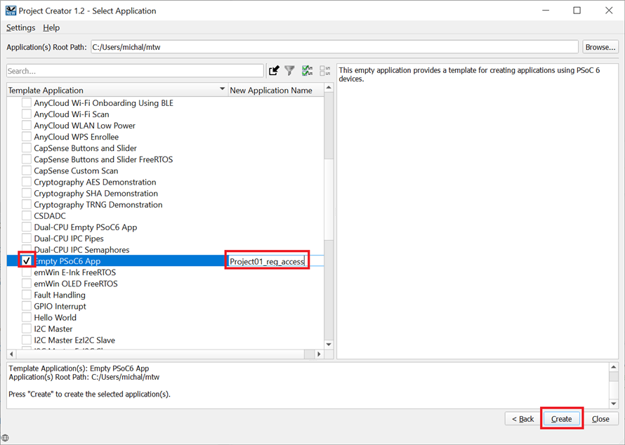Click the Template Application column header
The image size is (625, 445).
click(x=117, y=91)
